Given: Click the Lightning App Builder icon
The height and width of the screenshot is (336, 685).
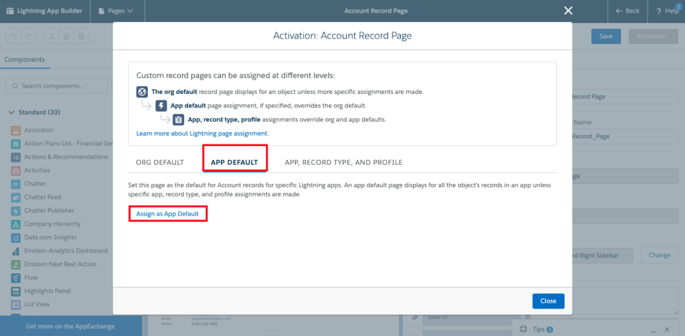Looking at the screenshot, I should [x=9, y=10].
